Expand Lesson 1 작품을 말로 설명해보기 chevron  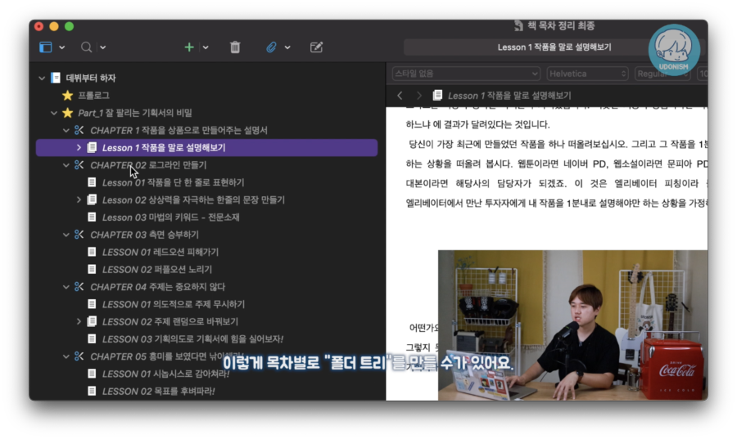[79, 148]
